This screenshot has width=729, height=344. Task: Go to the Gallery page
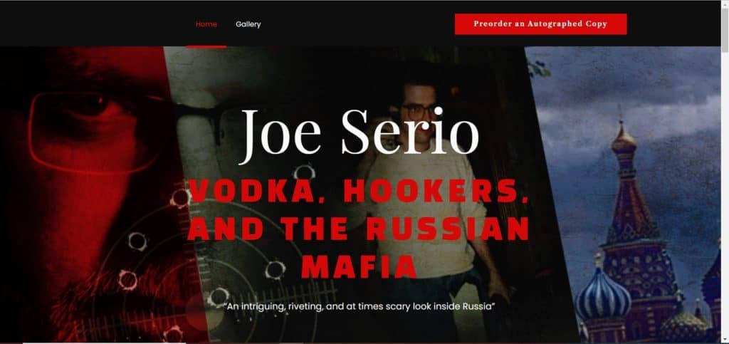(248, 24)
